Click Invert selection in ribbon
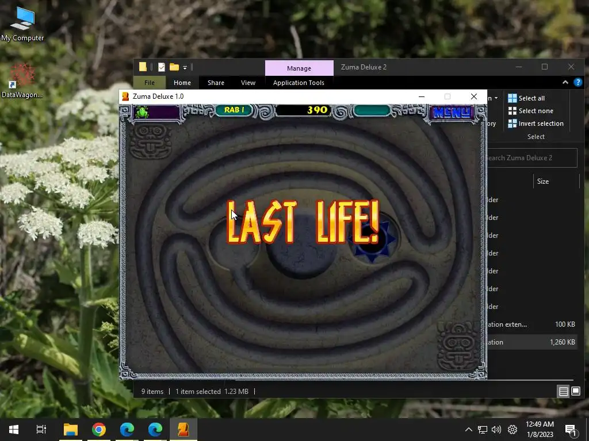This screenshot has width=589, height=441. (536, 123)
